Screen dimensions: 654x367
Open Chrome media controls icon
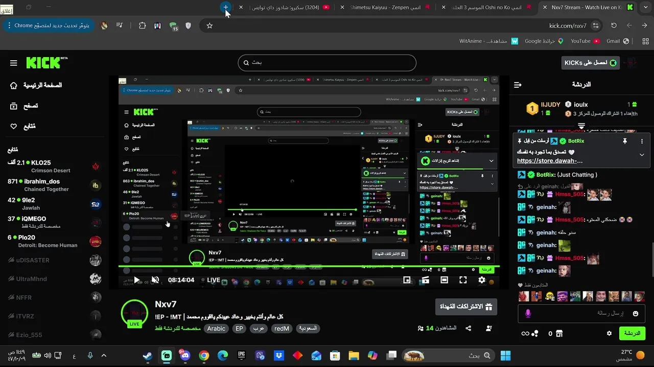tap(119, 25)
